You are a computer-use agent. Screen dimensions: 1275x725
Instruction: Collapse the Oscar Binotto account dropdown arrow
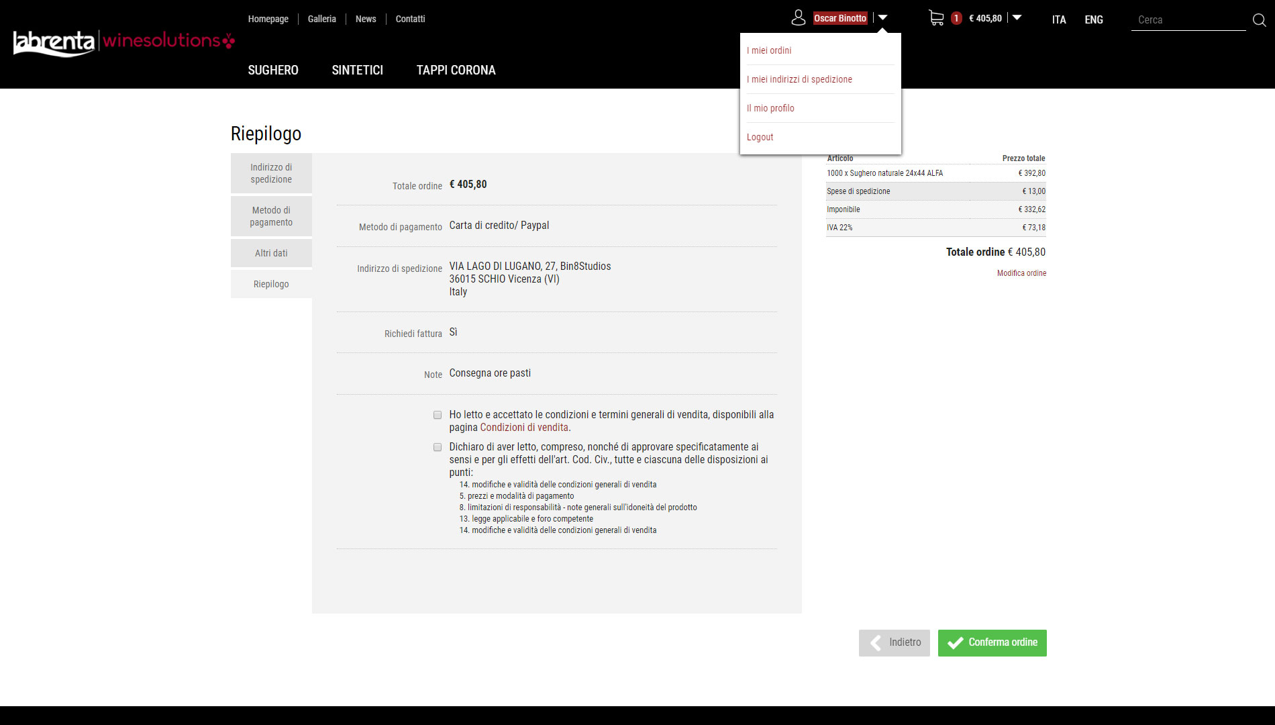883,18
